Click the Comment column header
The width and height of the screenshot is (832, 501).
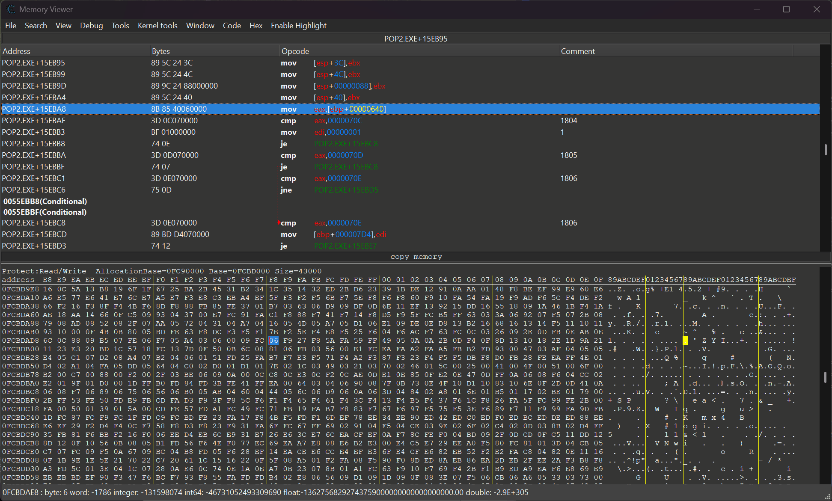point(676,51)
